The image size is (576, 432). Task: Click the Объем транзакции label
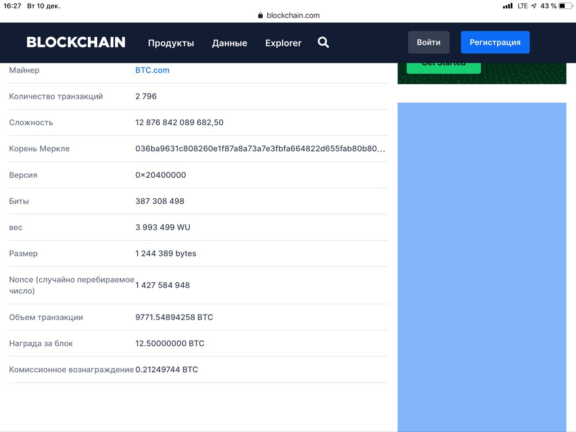pyautogui.click(x=46, y=317)
